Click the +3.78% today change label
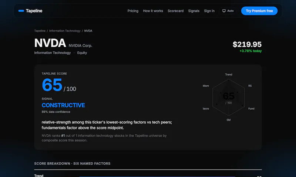Screen dimensions: 296x177 point(250,51)
